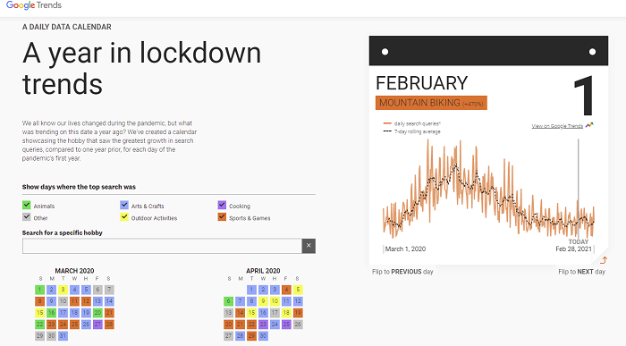Toggle the Outdoor Activities checkbox
Viewport: 626px width, 346px height.
124,217
